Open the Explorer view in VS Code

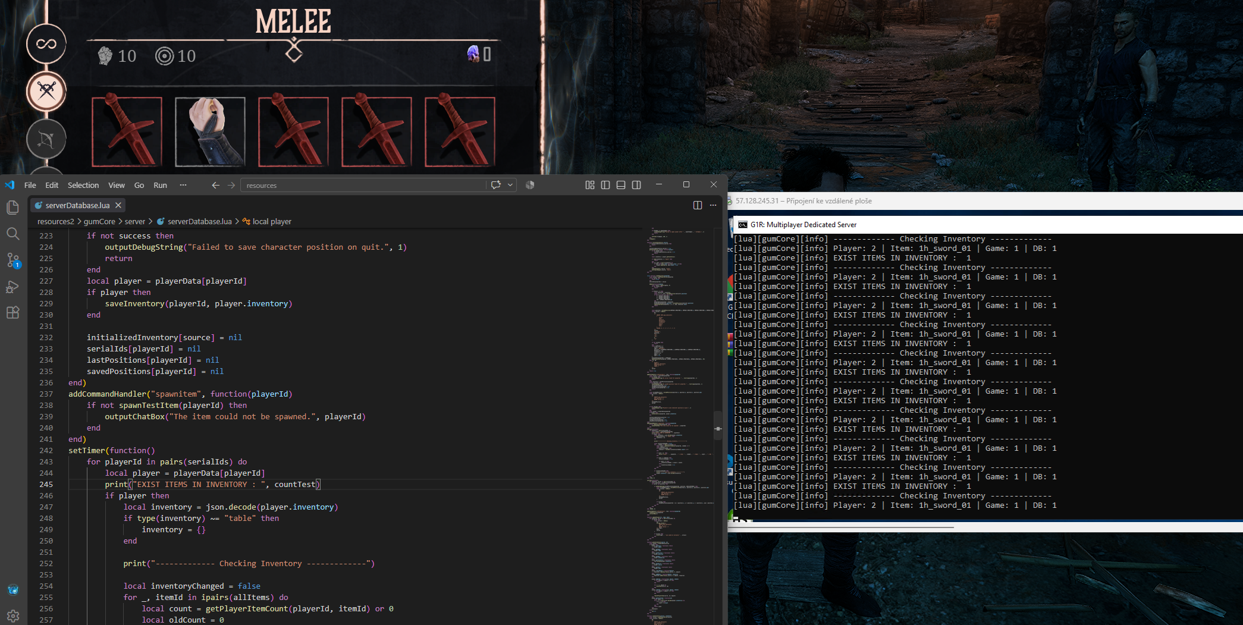(12, 207)
